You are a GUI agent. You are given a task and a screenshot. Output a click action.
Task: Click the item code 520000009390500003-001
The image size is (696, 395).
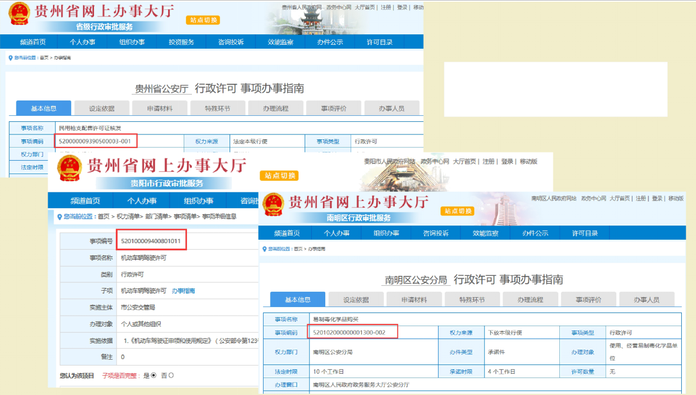point(95,142)
